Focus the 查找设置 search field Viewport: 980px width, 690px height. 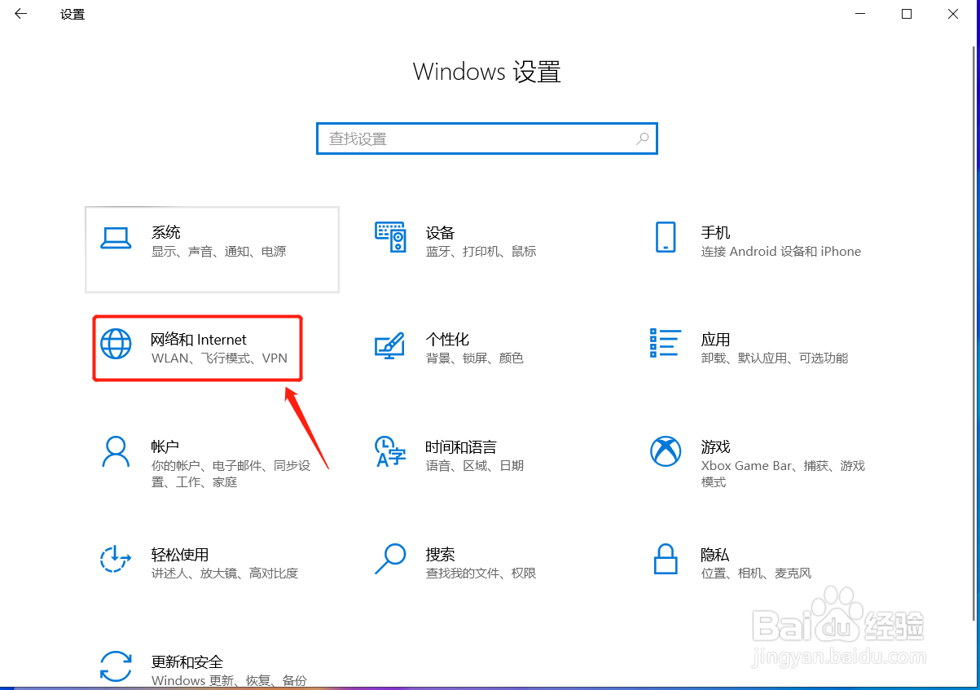click(x=486, y=138)
